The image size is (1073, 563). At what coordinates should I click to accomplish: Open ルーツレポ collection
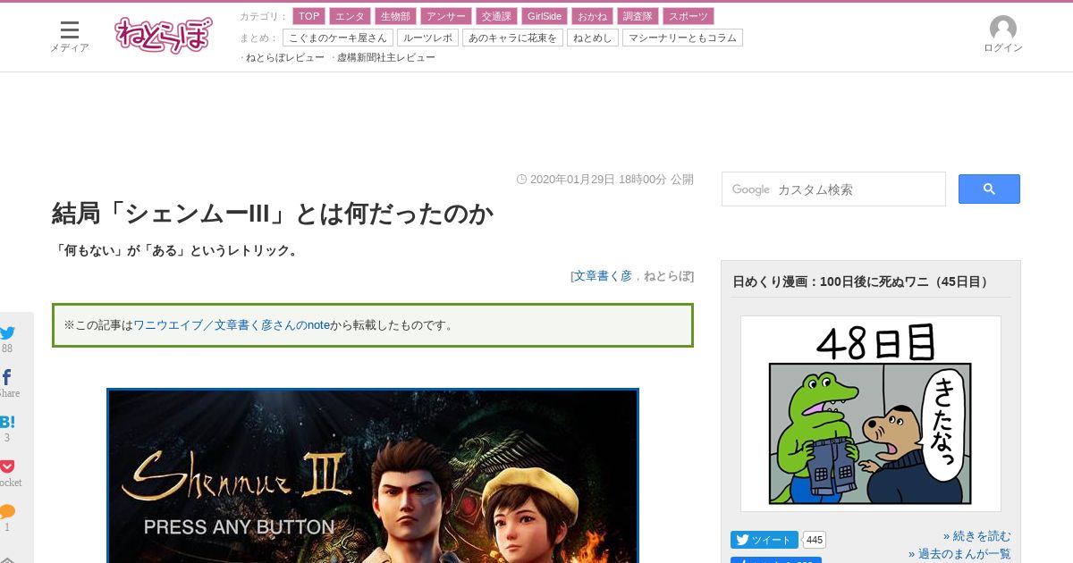427,38
